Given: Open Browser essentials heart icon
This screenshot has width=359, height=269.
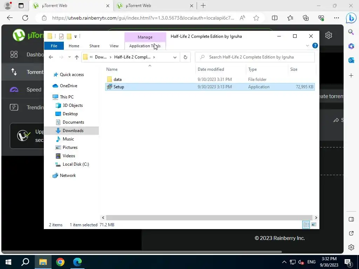Looking at the screenshot, I should 321,18.
